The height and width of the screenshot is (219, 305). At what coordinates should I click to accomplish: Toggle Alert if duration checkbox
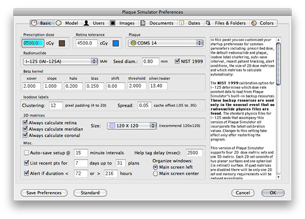pos(26,173)
